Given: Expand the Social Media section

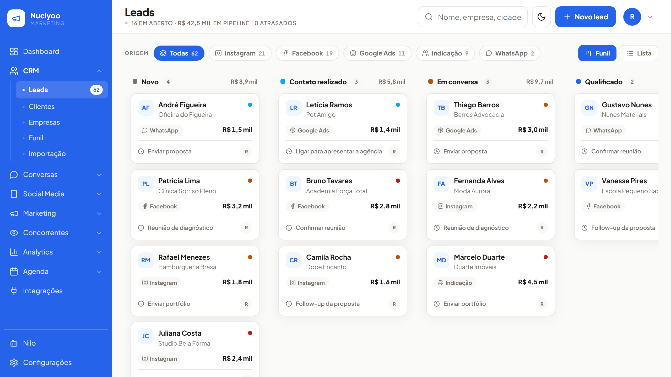Looking at the screenshot, I should click(x=99, y=194).
